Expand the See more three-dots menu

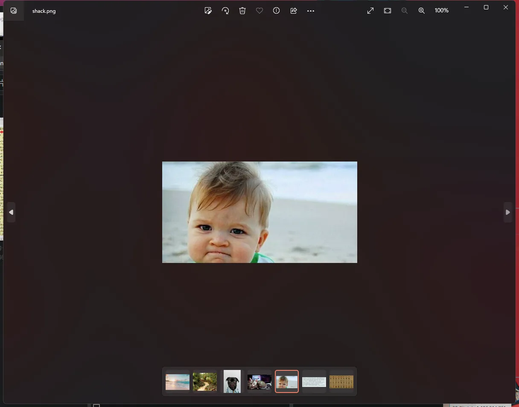pyautogui.click(x=311, y=11)
